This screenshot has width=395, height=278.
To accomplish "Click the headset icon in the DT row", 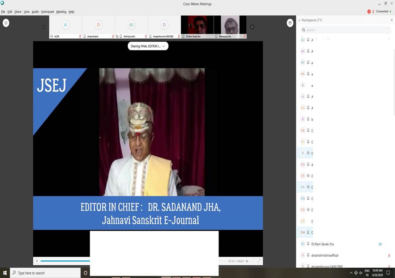I will tap(308, 176).
